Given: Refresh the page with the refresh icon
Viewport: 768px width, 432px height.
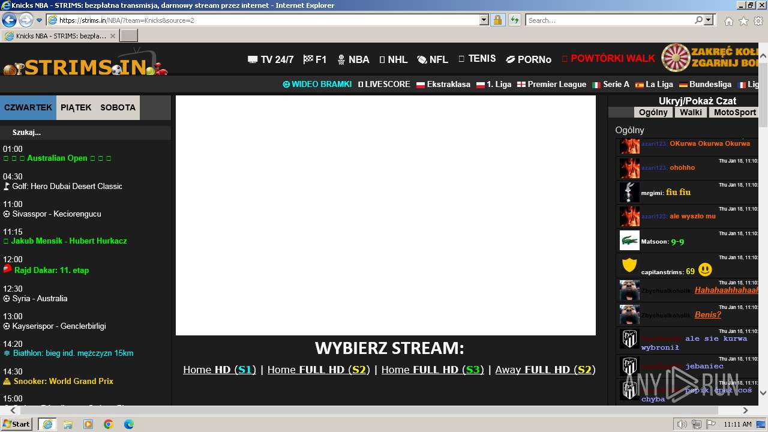Looking at the screenshot, I should coord(515,20).
